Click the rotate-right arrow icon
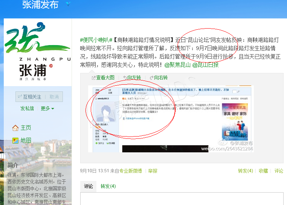The height and width of the screenshot is (205, 287). 151,77
